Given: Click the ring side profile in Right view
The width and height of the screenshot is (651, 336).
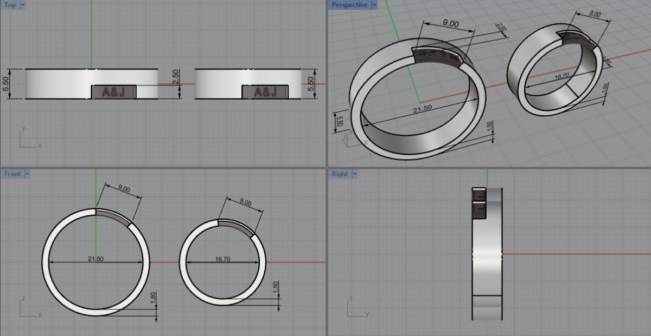Looking at the screenshot, I should [487, 254].
